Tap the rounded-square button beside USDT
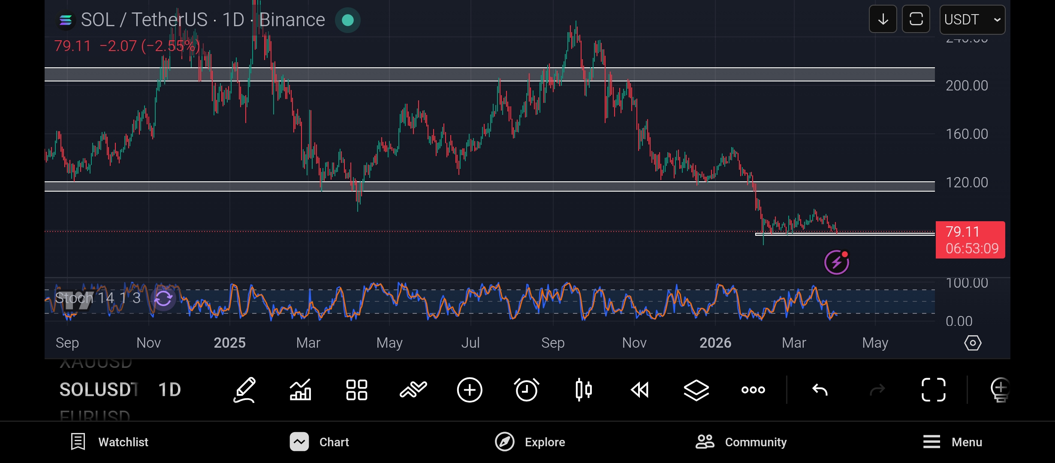This screenshot has width=1055, height=463. tap(916, 19)
